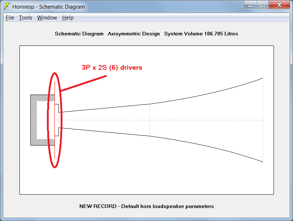The height and width of the screenshot is (221, 293).
Task: Open the Tools menu
Action: [x=26, y=18]
